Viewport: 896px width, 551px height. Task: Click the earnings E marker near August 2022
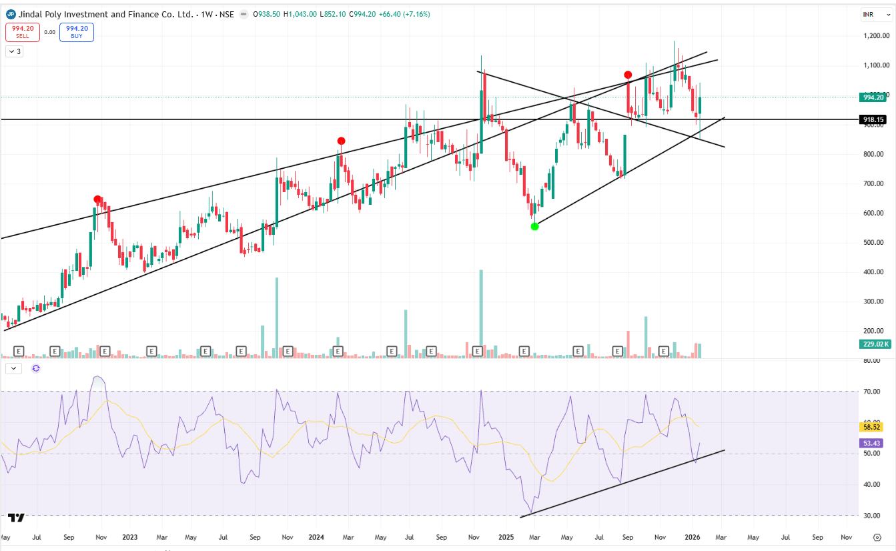click(54, 351)
